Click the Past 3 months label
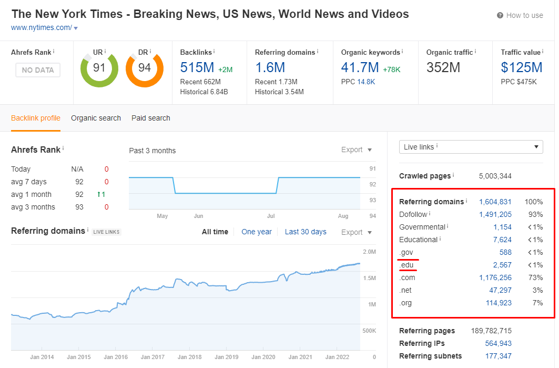Screen dimensions: 559x368 click(152, 151)
